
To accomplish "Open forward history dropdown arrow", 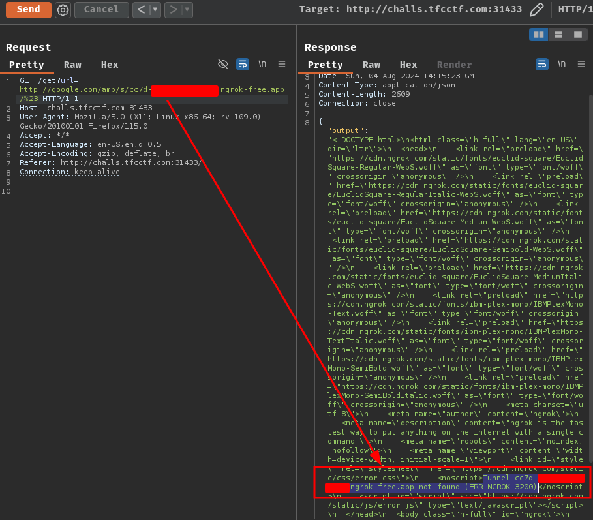I will coord(187,9).
